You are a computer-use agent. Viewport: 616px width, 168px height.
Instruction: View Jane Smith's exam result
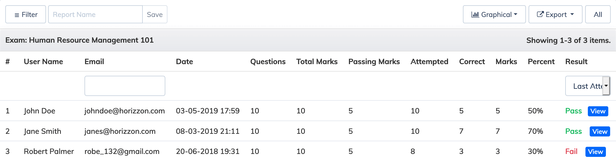(600, 131)
